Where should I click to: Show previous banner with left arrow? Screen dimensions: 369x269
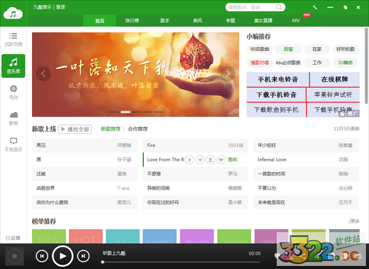(43, 74)
